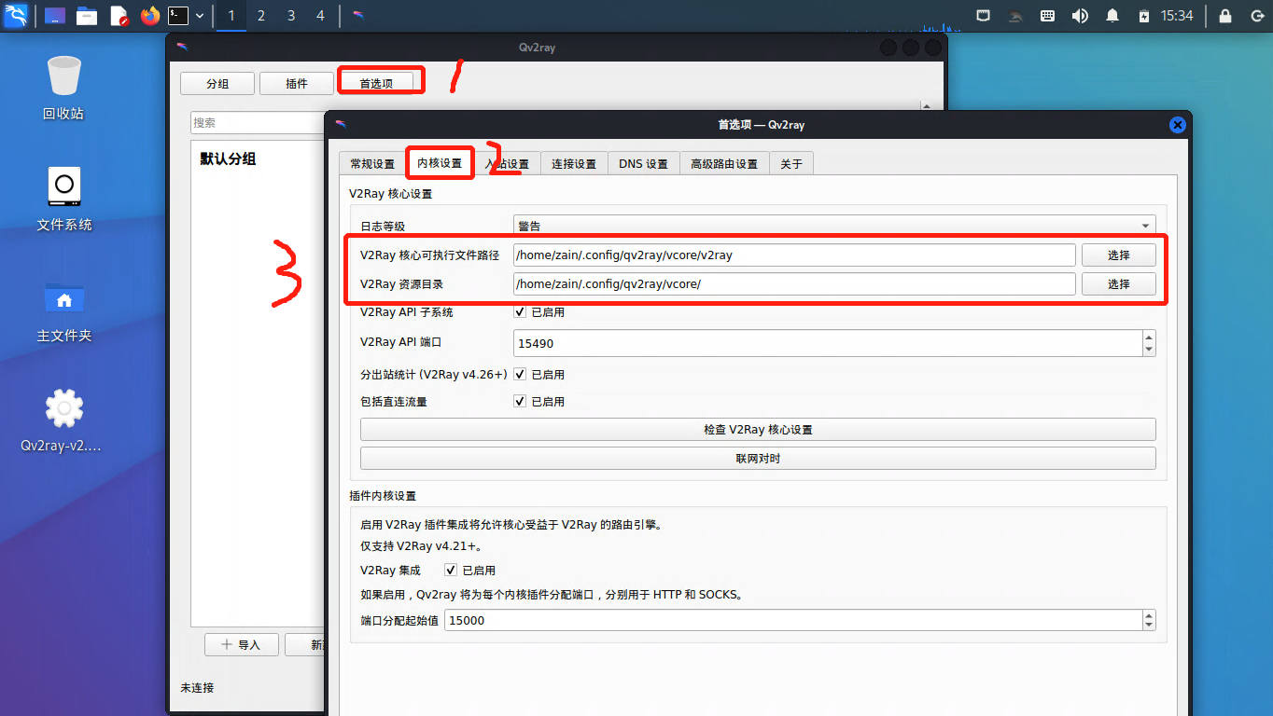Open the Kali dragon applications menu
Viewport: 1273px width, 716px height.
click(x=16, y=15)
